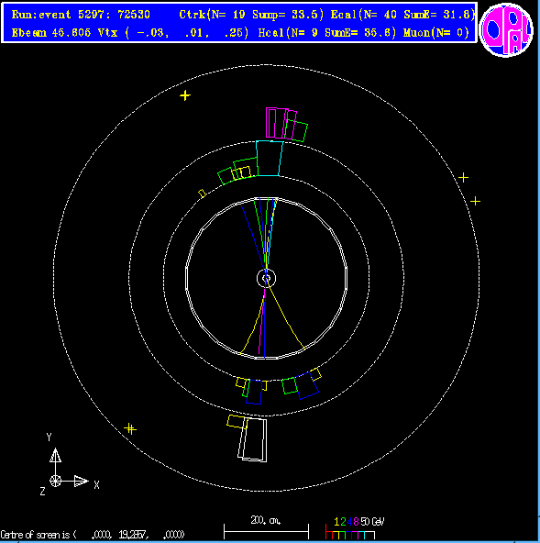Screen dimensions: 540x543
Task: Click the Hcal N=9 SumE readout
Action: coord(326,33)
